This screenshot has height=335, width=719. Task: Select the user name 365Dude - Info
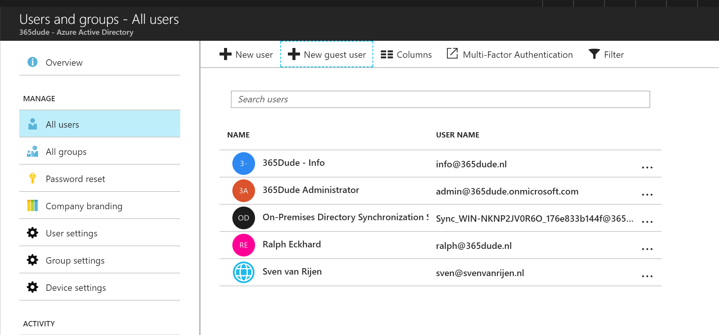pyautogui.click(x=294, y=163)
